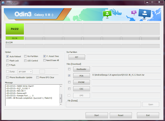Image resolution: width=165 pixels, height=121 pixels.
Task: Click the green download icon in the banner
Action: pos(107,14)
